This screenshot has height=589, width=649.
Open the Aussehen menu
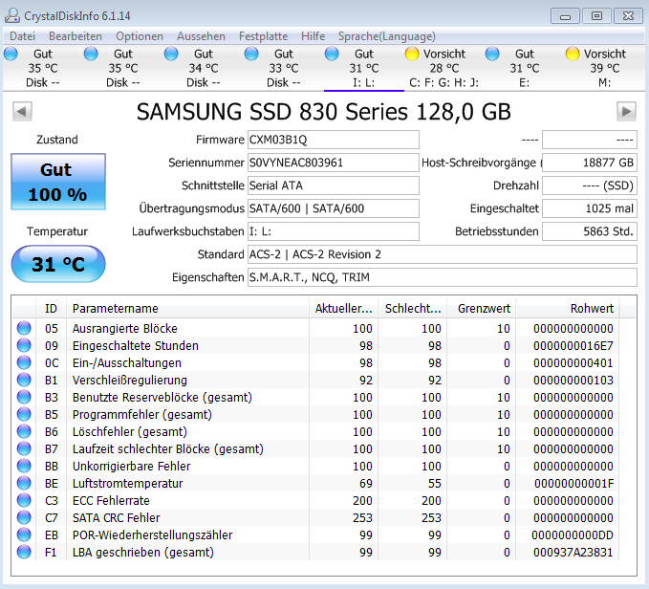(x=201, y=36)
